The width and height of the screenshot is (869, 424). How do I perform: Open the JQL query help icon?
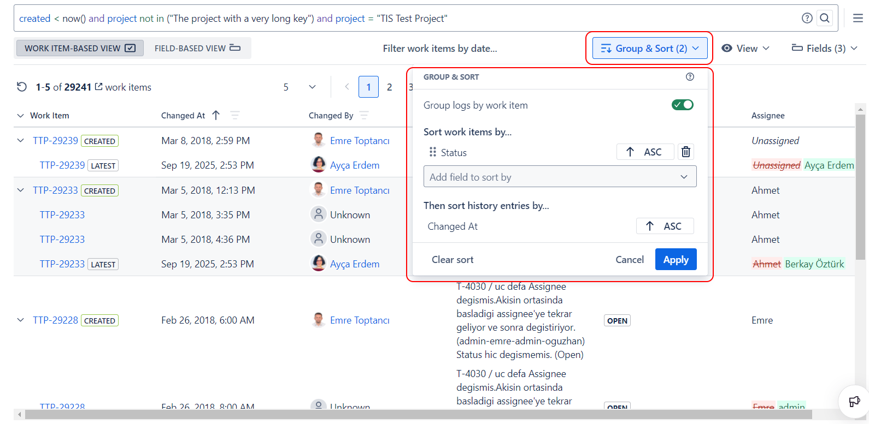coord(807,18)
